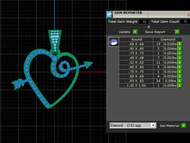Click green arrow beside Set Material
This screenshot has height=143, width=190.
184,126
